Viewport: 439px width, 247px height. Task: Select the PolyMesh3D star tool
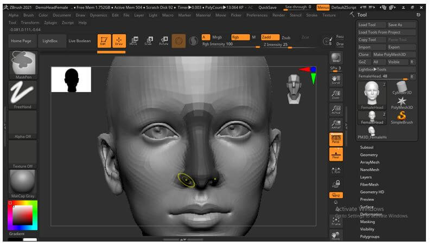[402, 101]
